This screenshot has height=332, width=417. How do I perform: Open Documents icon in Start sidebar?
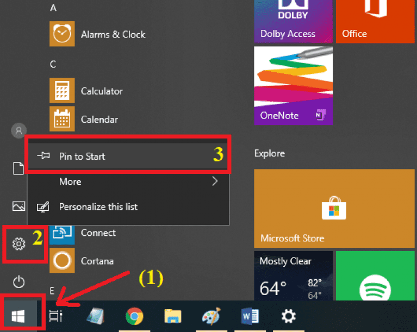[x=19, y=169]
